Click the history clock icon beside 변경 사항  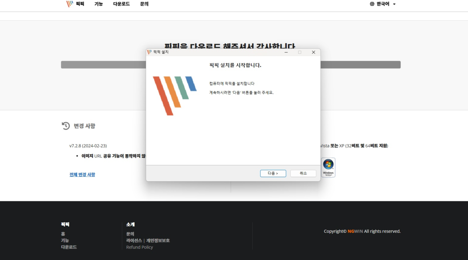pos(66,126)
